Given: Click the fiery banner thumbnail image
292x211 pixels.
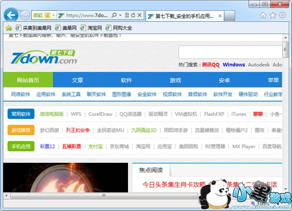Looking at the screenshot, I should click(66, 177).
